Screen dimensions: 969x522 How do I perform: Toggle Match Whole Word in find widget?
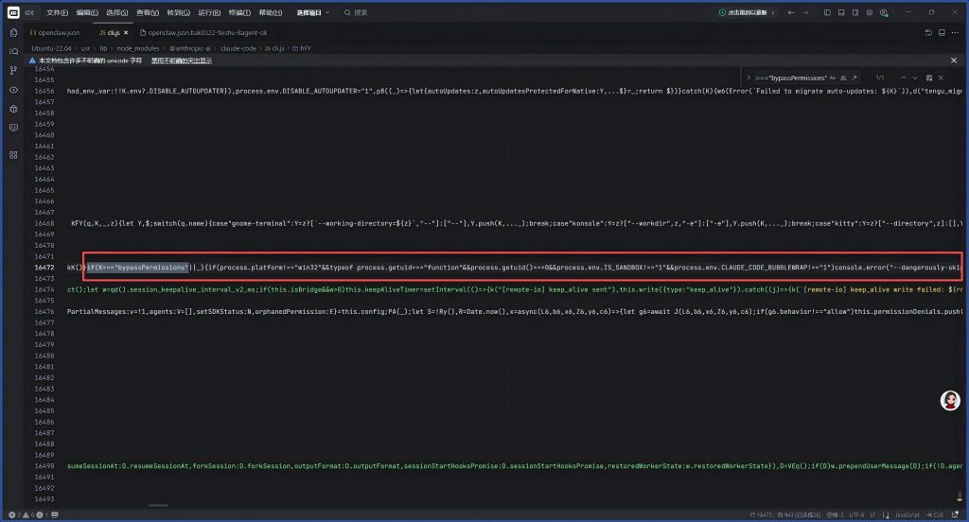click(x=845, y=77)
